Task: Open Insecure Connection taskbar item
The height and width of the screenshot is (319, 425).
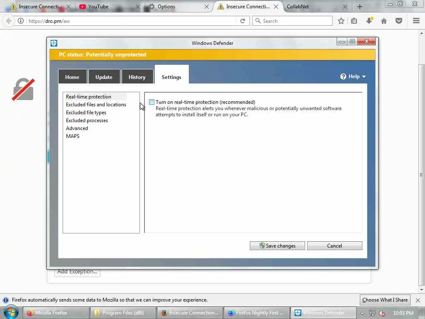Action: coord(190,313)
